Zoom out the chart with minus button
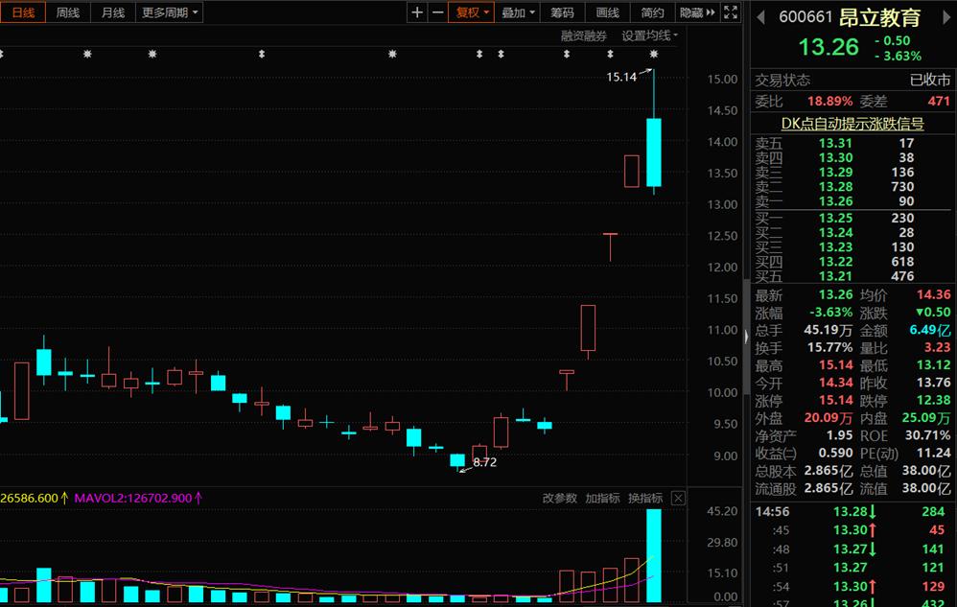Screen dimensions: 957x607 pos(437,12)
